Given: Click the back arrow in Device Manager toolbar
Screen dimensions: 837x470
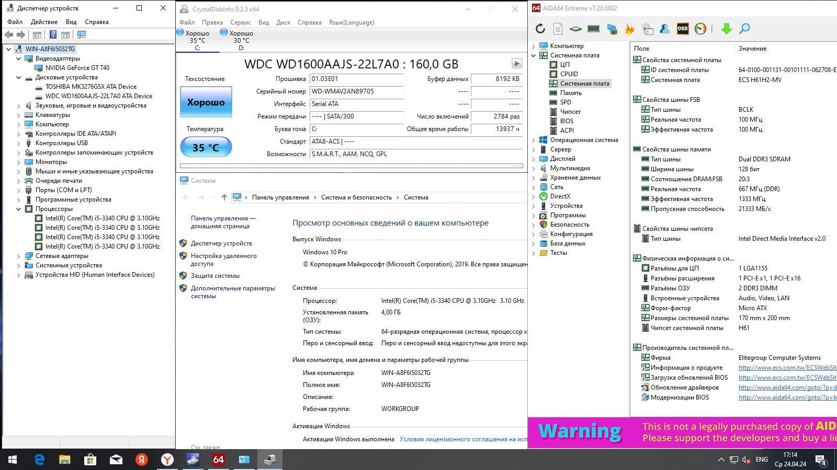Looking at the screenshot, I should pyautogui.click(x=9, y=35).
